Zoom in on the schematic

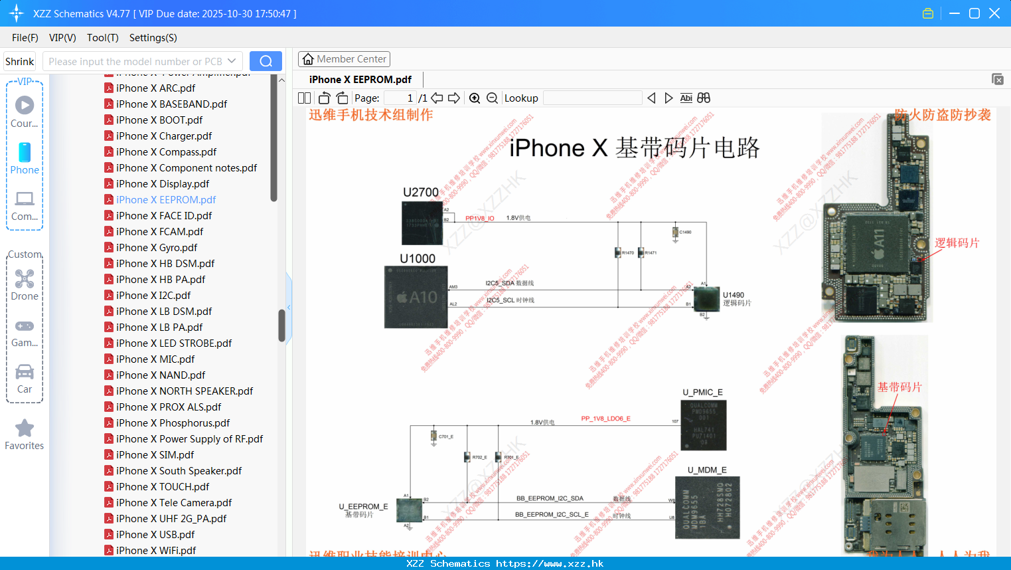475,98
